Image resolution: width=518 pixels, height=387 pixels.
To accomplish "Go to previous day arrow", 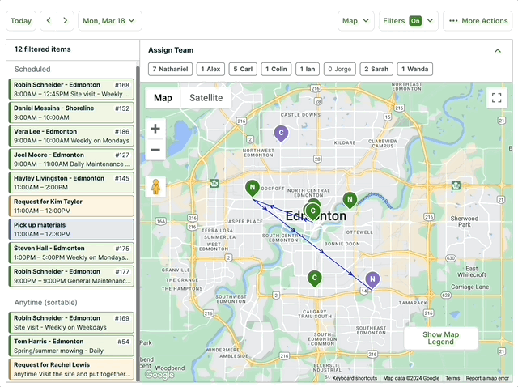I will (49, 21).
